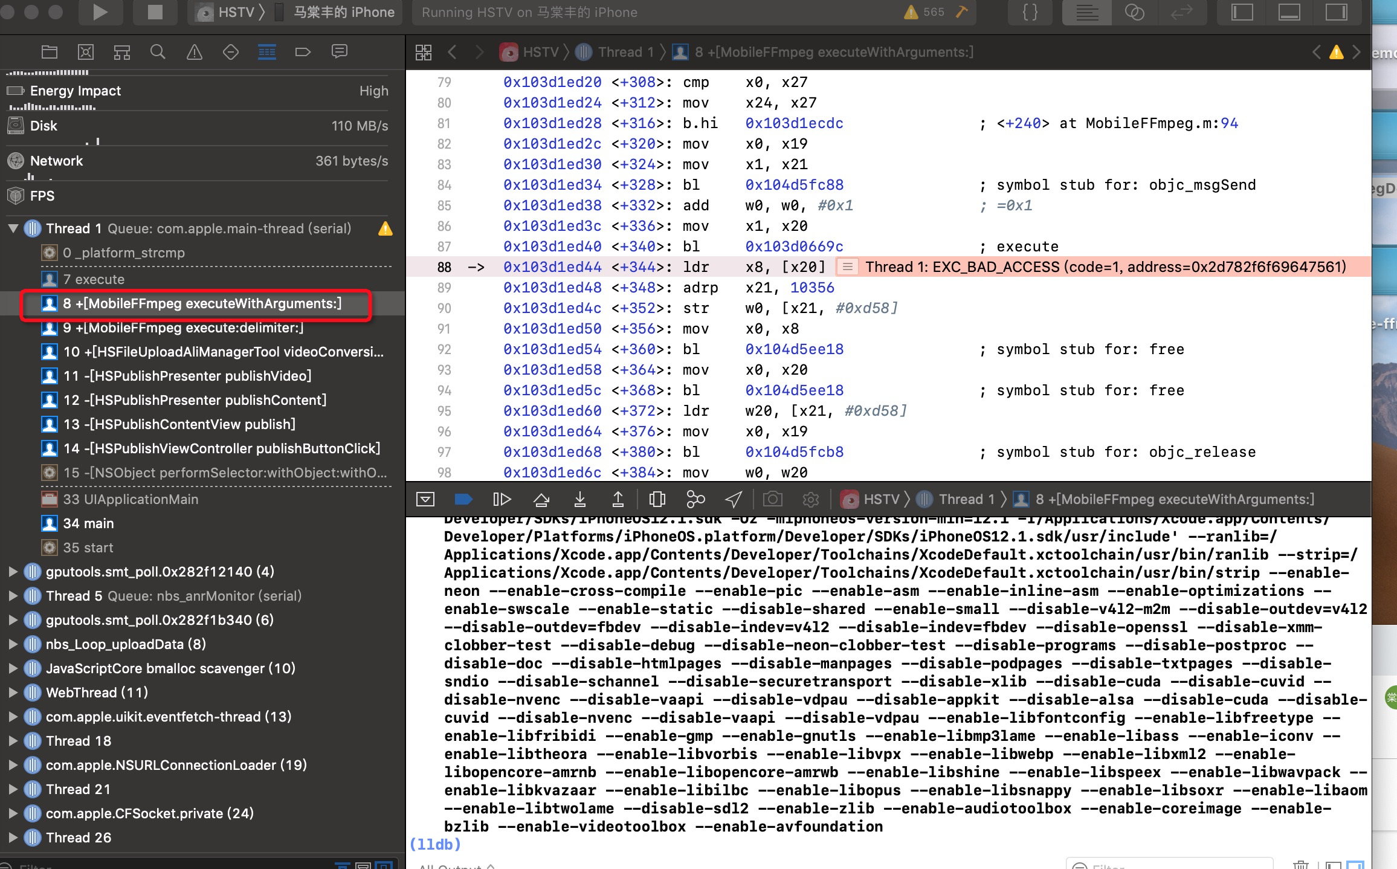Stop the running HSTV app
Screen dimensions: 1397x869
point(155,12)
